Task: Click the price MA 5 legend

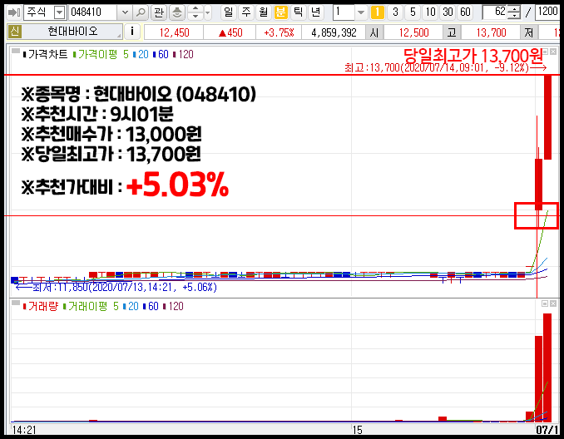Action: (x=126, y=54)
